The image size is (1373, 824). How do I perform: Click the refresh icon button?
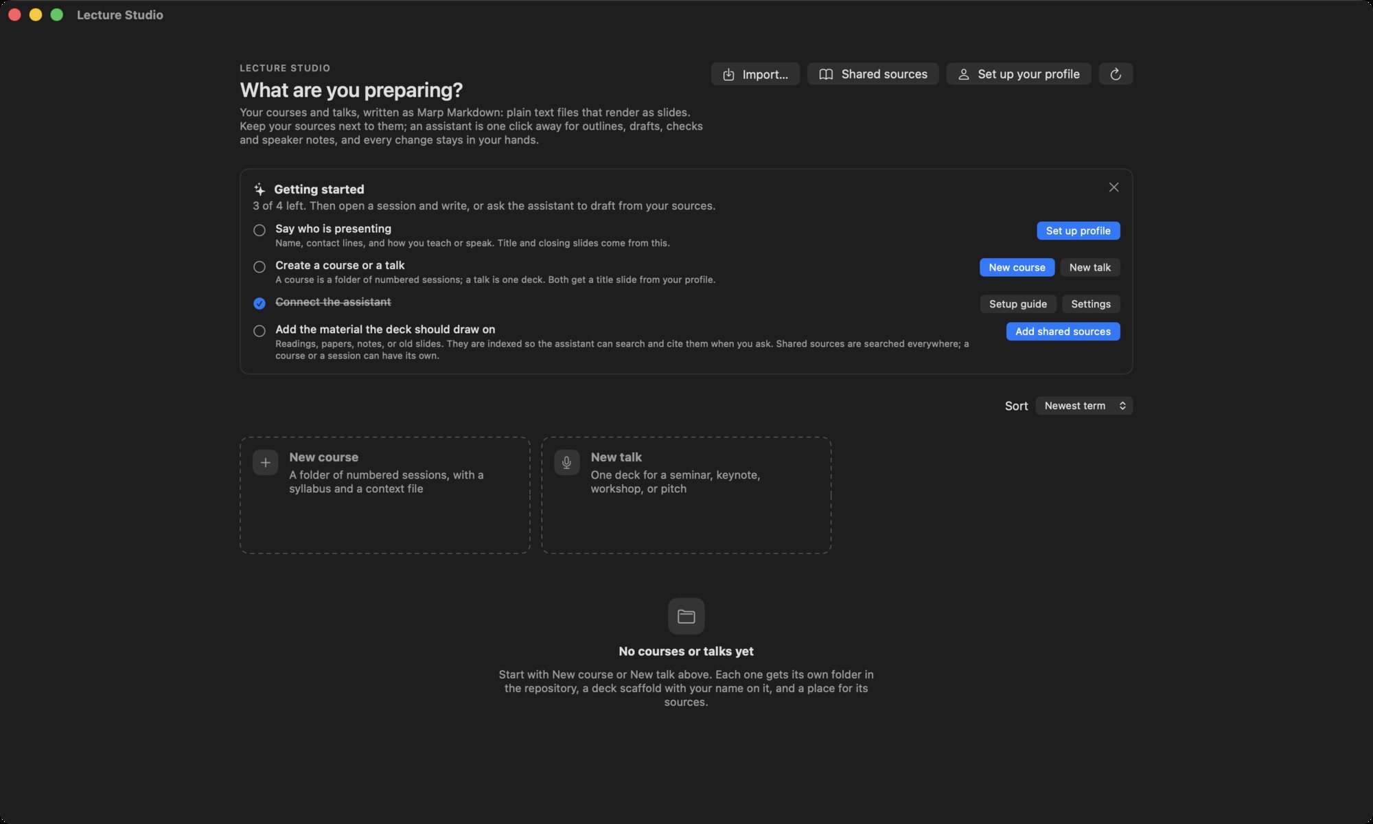click(1116, 74)
